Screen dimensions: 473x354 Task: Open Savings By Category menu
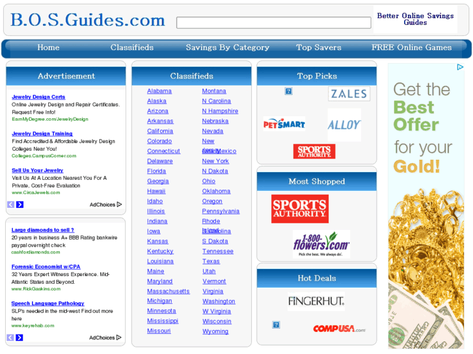point(228,47)
